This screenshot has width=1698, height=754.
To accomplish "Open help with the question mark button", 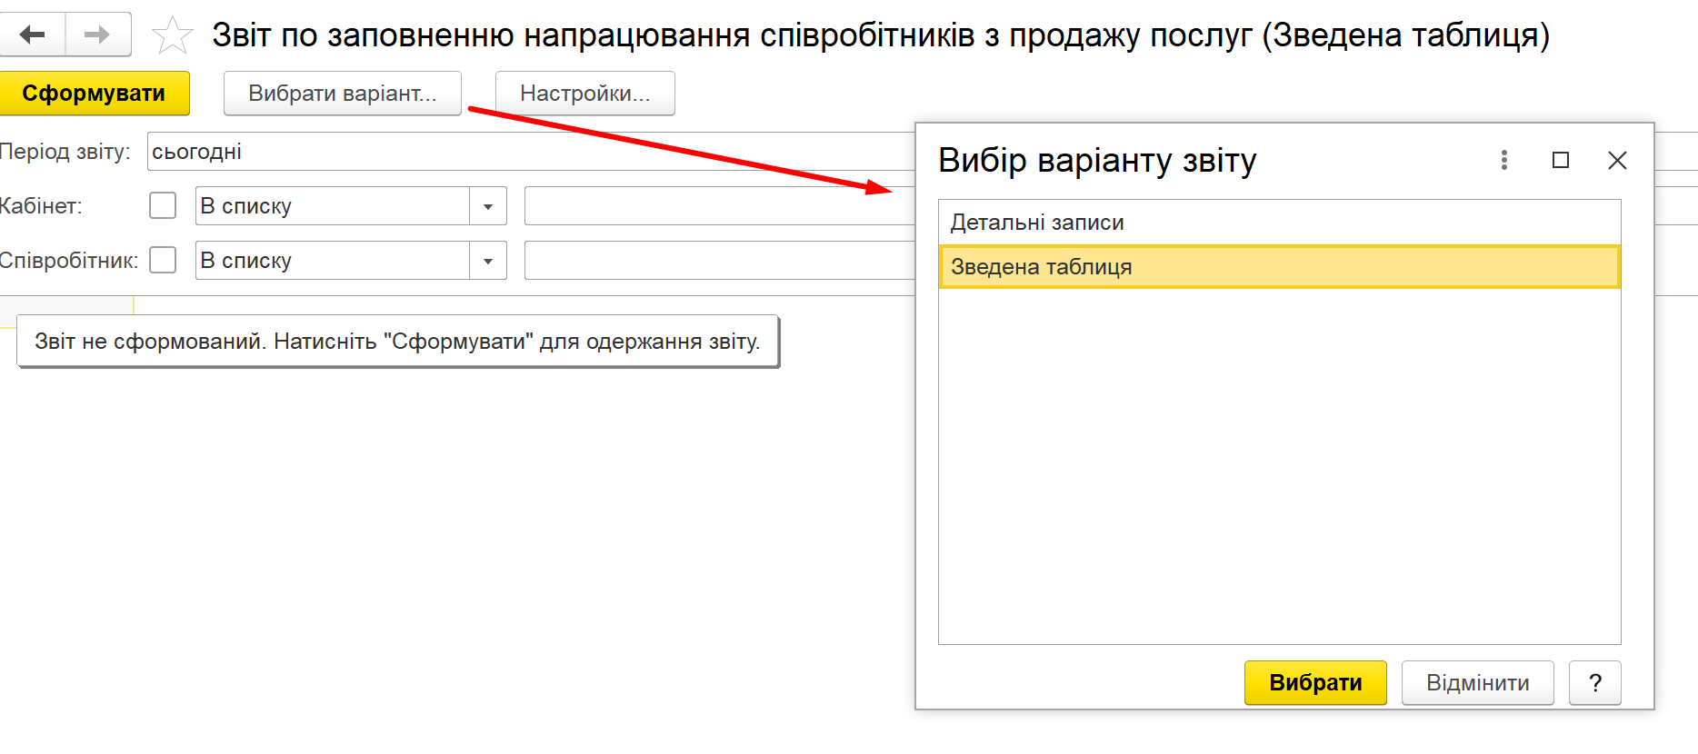I will coord(1594,683).
